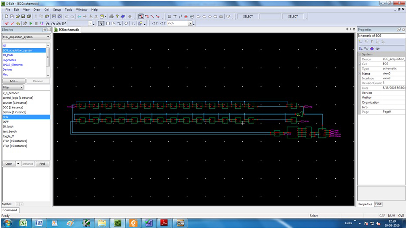This screenshot has width=407, height=229.
Task: Open the Draw menu
Action: coord(37,10)
